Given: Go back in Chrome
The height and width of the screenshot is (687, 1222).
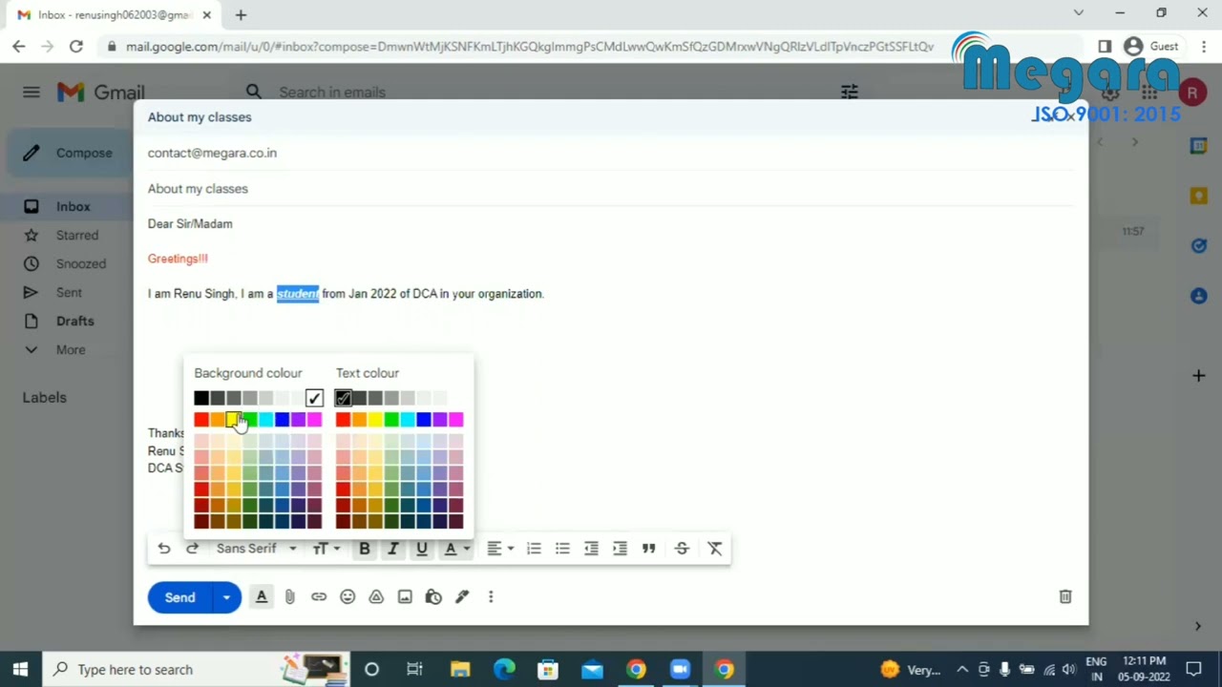Looking at the screenshot, I should [x=19, y=46].
